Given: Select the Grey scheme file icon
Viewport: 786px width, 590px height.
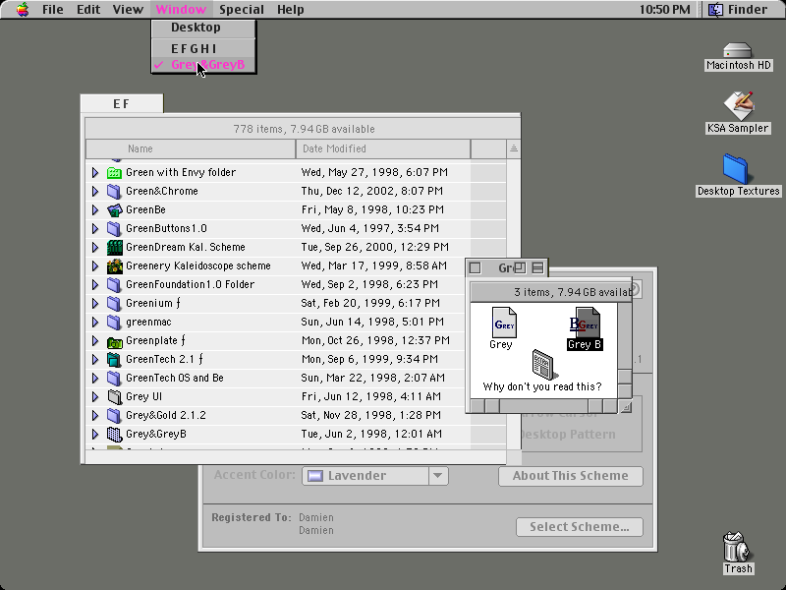Looking at the screenshot, I should coord(504,323).
